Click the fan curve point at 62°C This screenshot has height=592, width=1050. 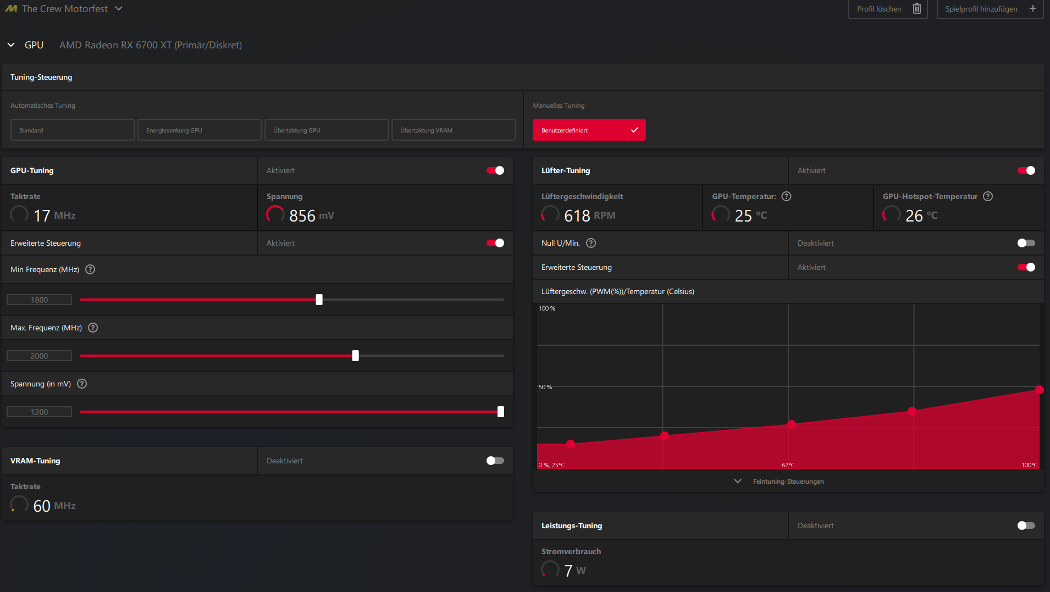click(x=792, y=424)
